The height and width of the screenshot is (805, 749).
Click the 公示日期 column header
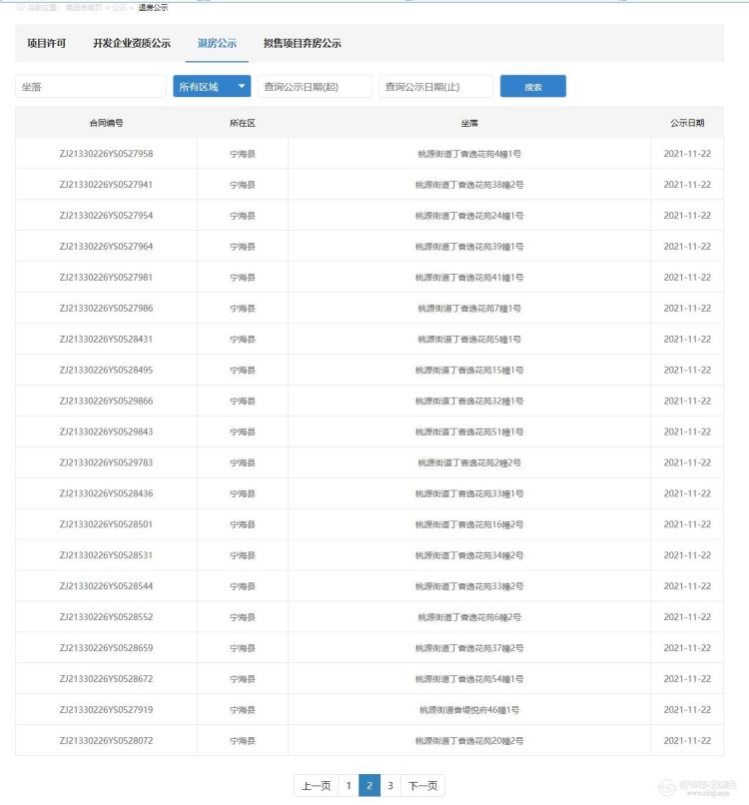[686, 123]
